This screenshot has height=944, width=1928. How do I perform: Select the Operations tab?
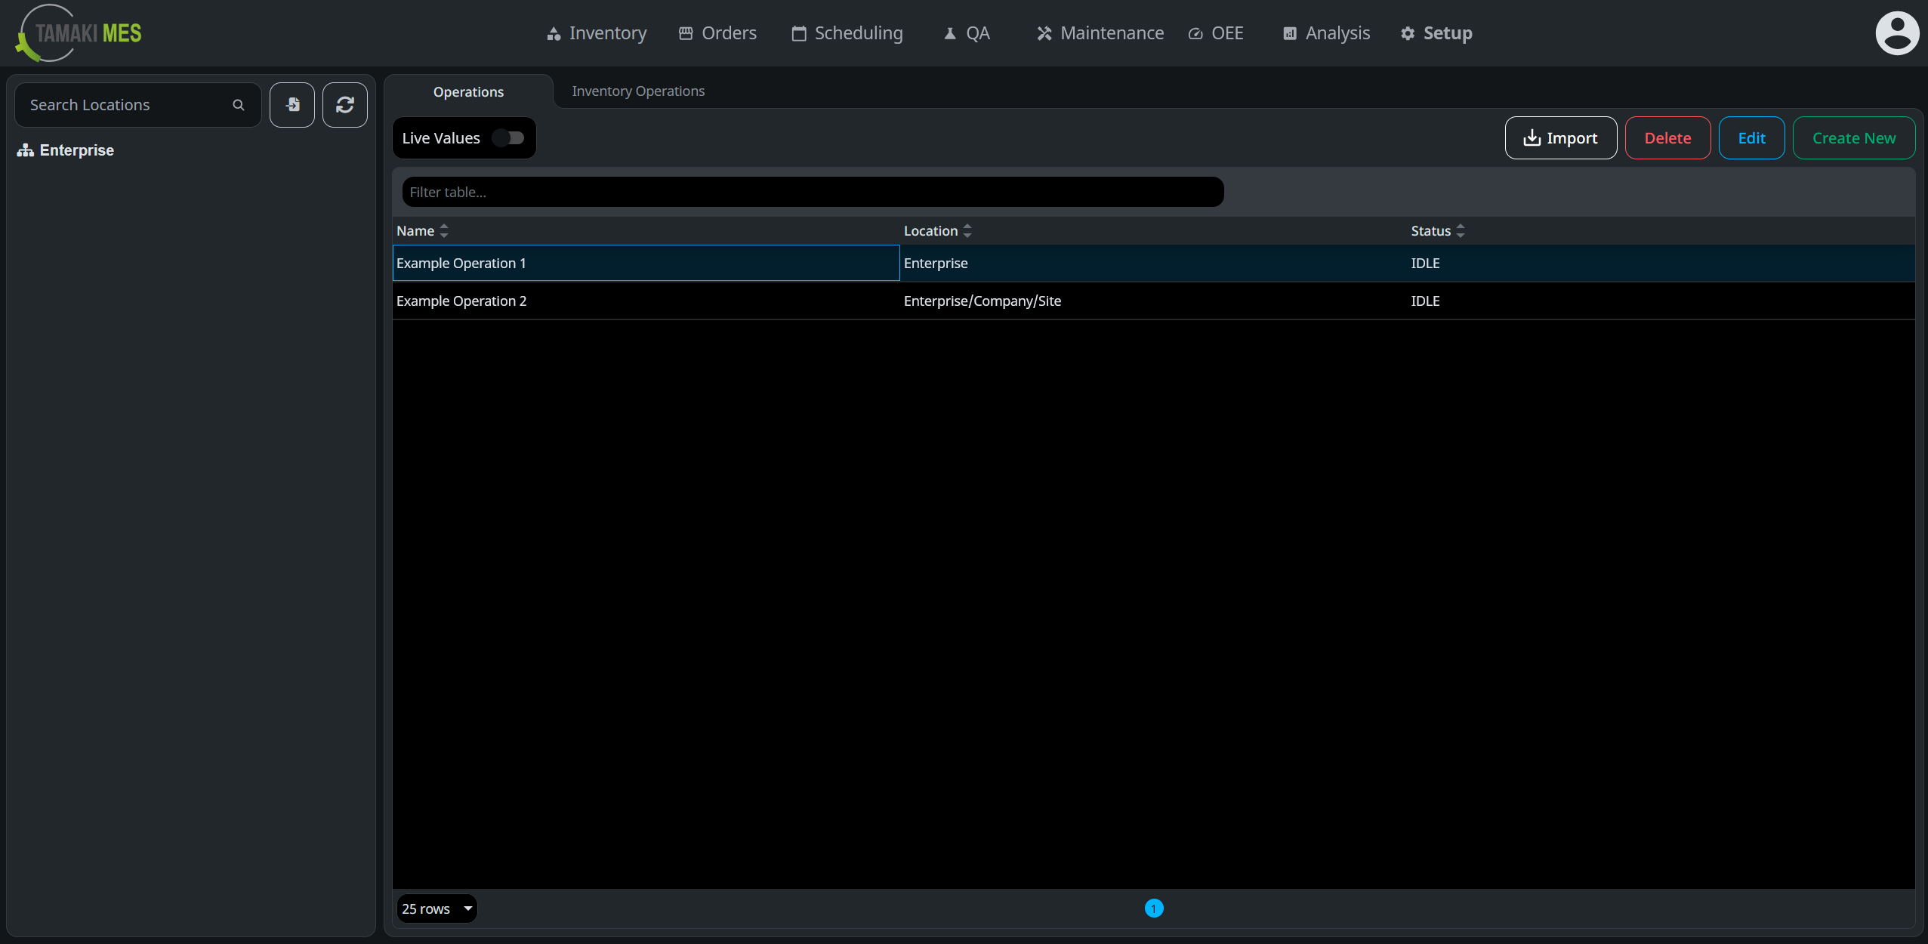tap(468, 91)
